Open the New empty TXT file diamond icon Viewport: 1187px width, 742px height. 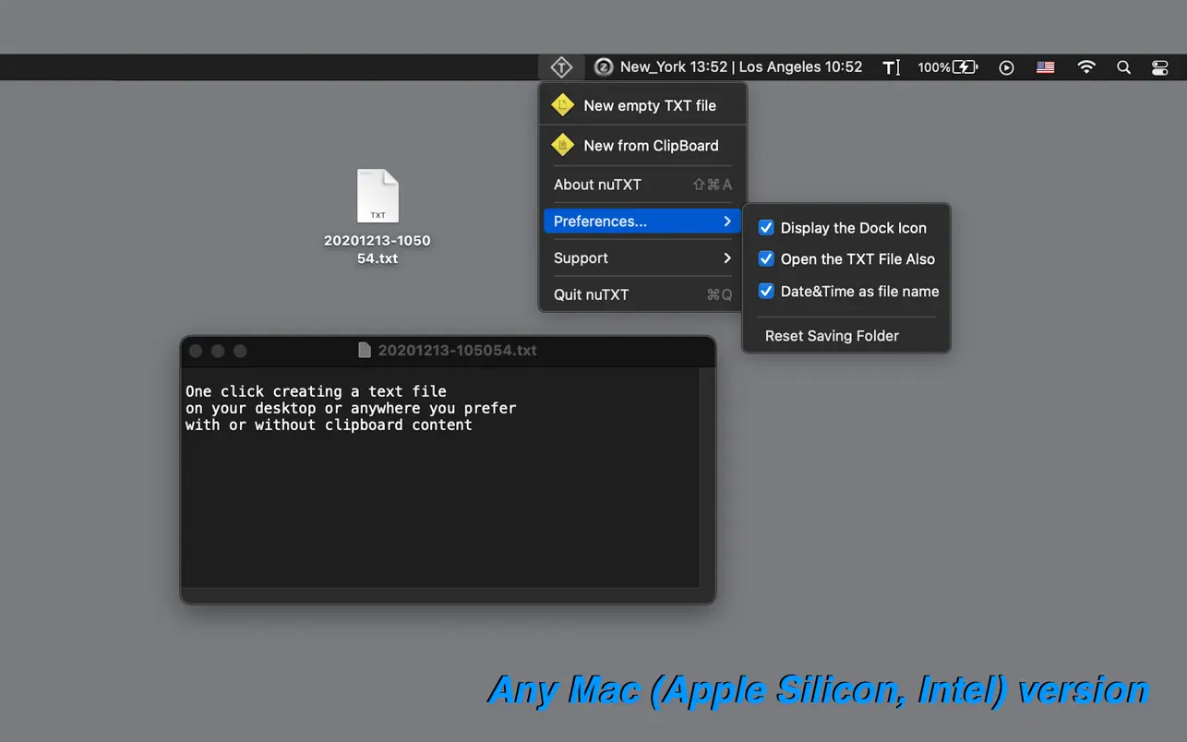[563, 105]
